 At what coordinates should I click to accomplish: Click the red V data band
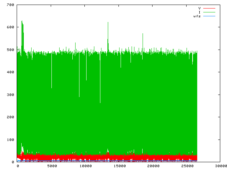pyautogui.click(x=106, y=157)
